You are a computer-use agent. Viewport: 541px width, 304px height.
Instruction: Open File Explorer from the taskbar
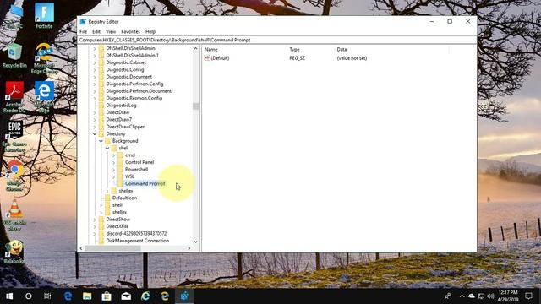coord(87,296)
